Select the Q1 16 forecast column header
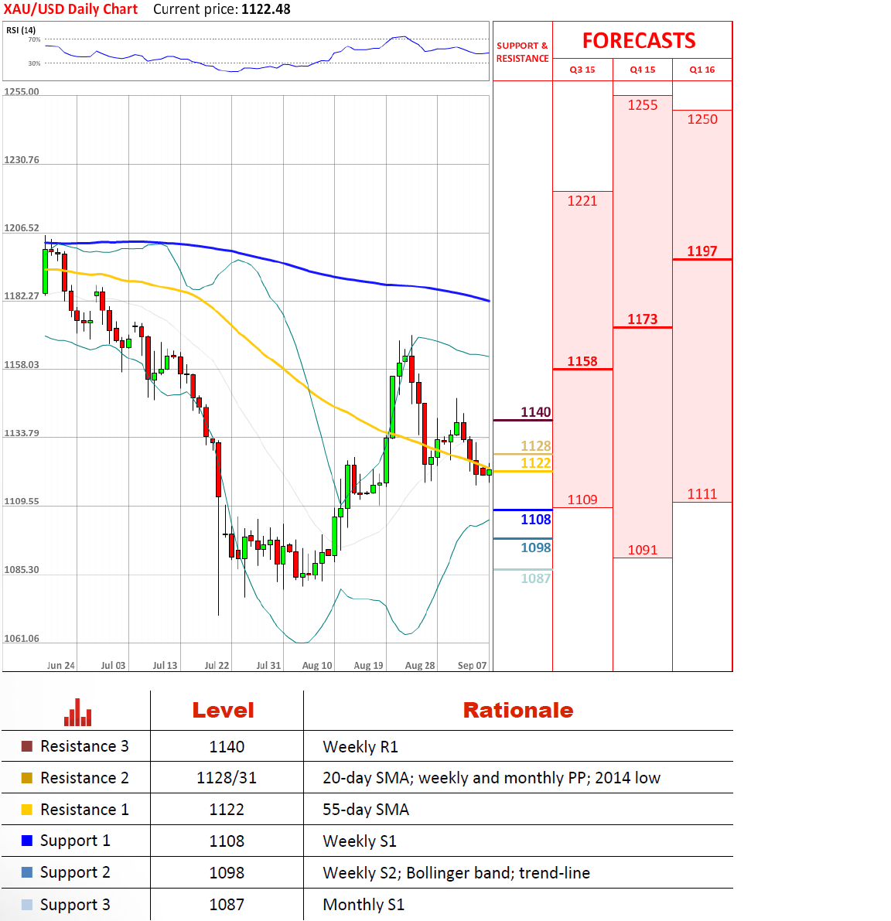The height and width of the screenshot is (921, 891). [702, 70]
